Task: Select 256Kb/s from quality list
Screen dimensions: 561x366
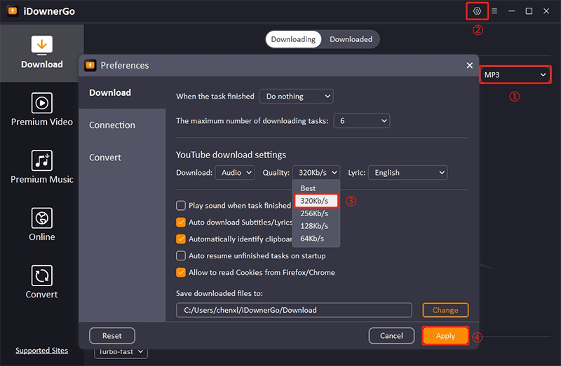Action: tap(313, 213)
